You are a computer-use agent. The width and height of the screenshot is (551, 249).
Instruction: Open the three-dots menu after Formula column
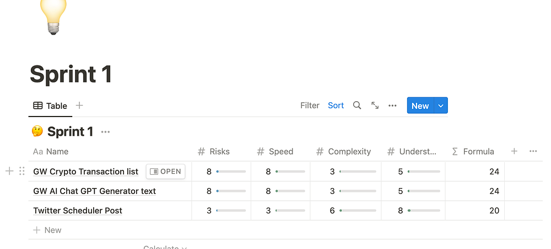(533, 151)
